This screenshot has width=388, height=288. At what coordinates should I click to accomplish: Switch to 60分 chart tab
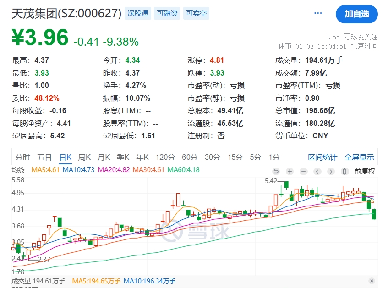tap(190, 157)
